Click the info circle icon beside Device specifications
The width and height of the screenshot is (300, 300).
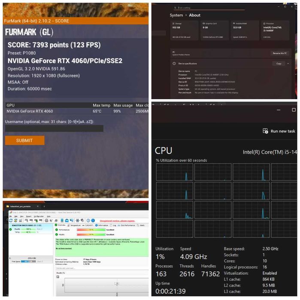pyautogui.click(x=174, y=64)
